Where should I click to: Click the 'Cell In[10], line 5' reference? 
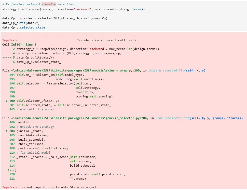19,45
